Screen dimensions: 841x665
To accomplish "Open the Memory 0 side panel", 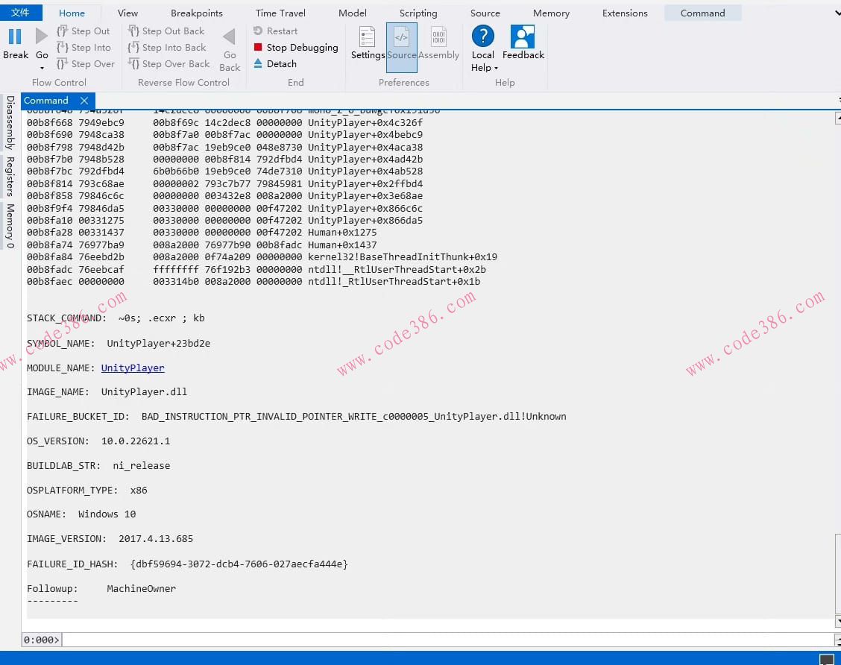I will tap(10, 226).
